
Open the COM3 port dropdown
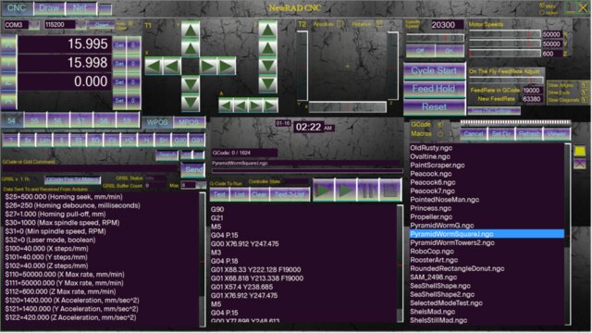tap(34, 25)
